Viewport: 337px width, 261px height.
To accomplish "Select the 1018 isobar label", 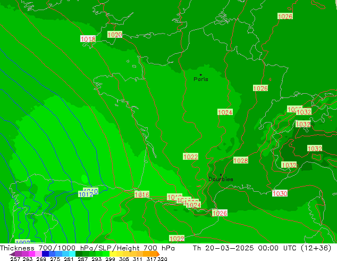I will (x=88, y=39).
